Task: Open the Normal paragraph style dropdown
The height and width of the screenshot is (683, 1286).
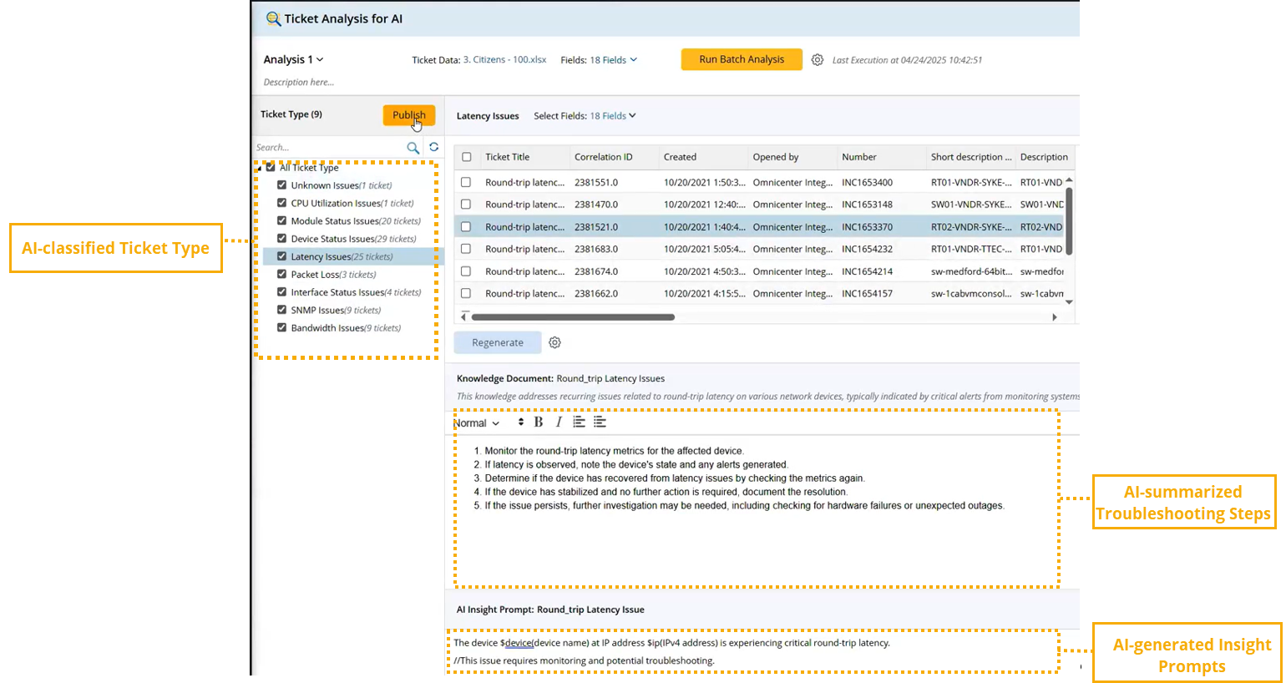Action: [477, 423]
